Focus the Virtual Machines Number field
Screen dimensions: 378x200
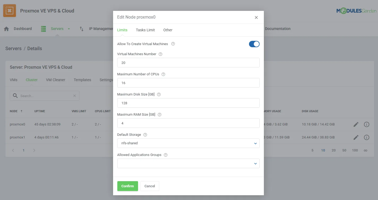click(188, 63)
